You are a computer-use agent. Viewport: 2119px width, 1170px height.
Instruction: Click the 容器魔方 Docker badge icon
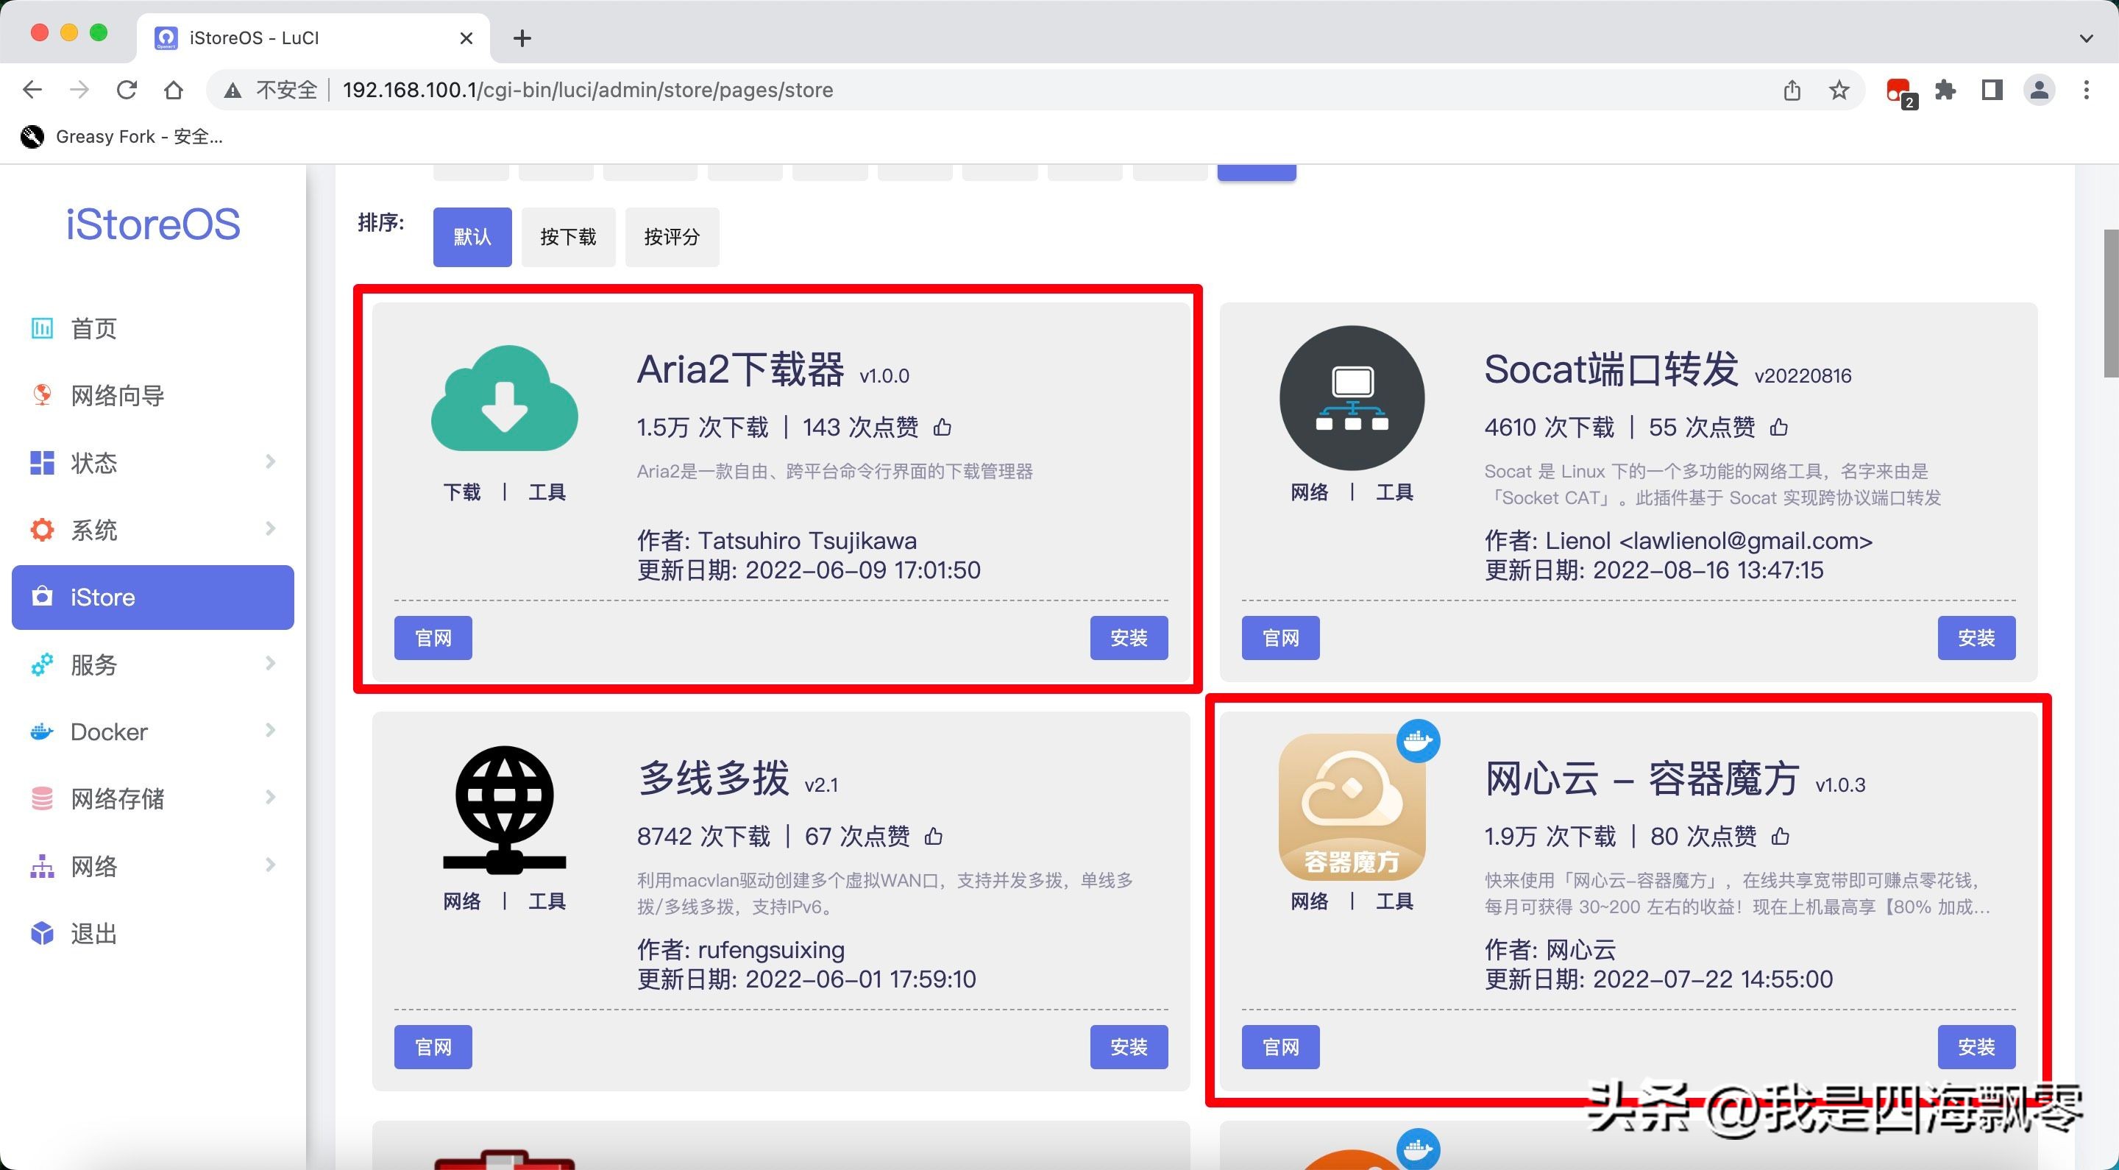pyautogui.click(x=1420, y=740)
